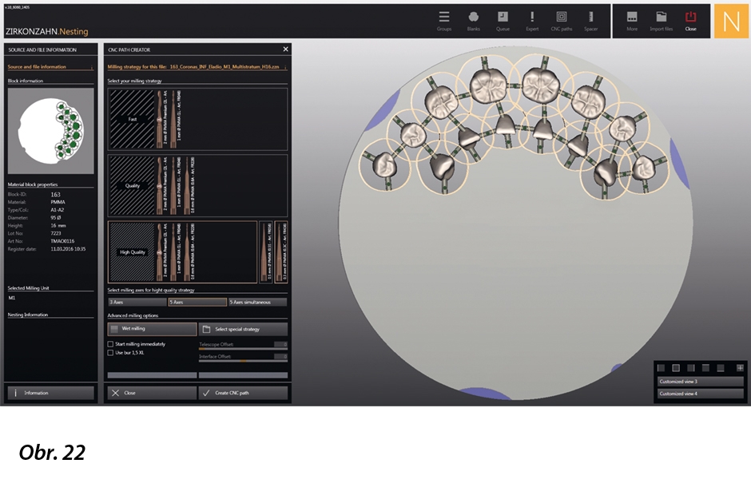The width and height of the screenshot is (751, 479).
Task: Switch to Expert mode icon
Action: tap(532, 21)
